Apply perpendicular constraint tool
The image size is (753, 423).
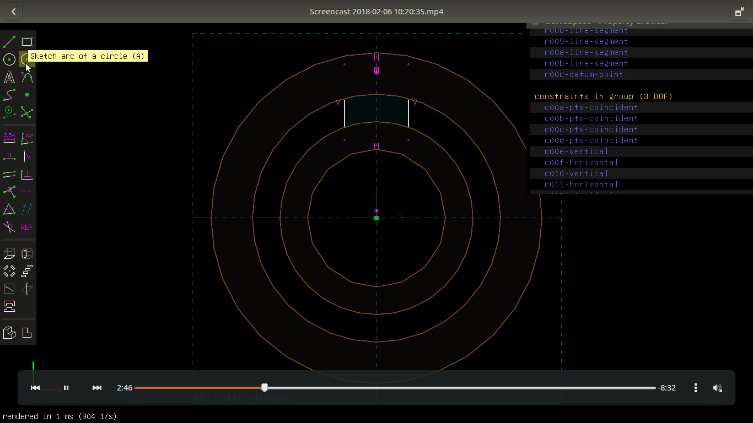(27, 174)
